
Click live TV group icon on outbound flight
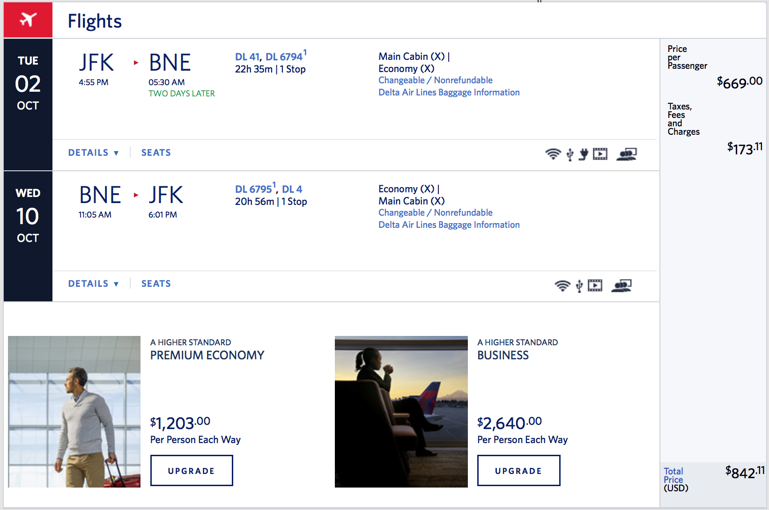tap(627, 154)
